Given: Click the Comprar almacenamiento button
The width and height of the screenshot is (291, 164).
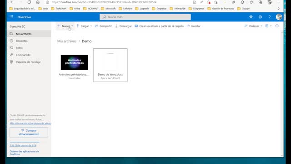Looking at the screenshot, I should click(x=29, y=132).
